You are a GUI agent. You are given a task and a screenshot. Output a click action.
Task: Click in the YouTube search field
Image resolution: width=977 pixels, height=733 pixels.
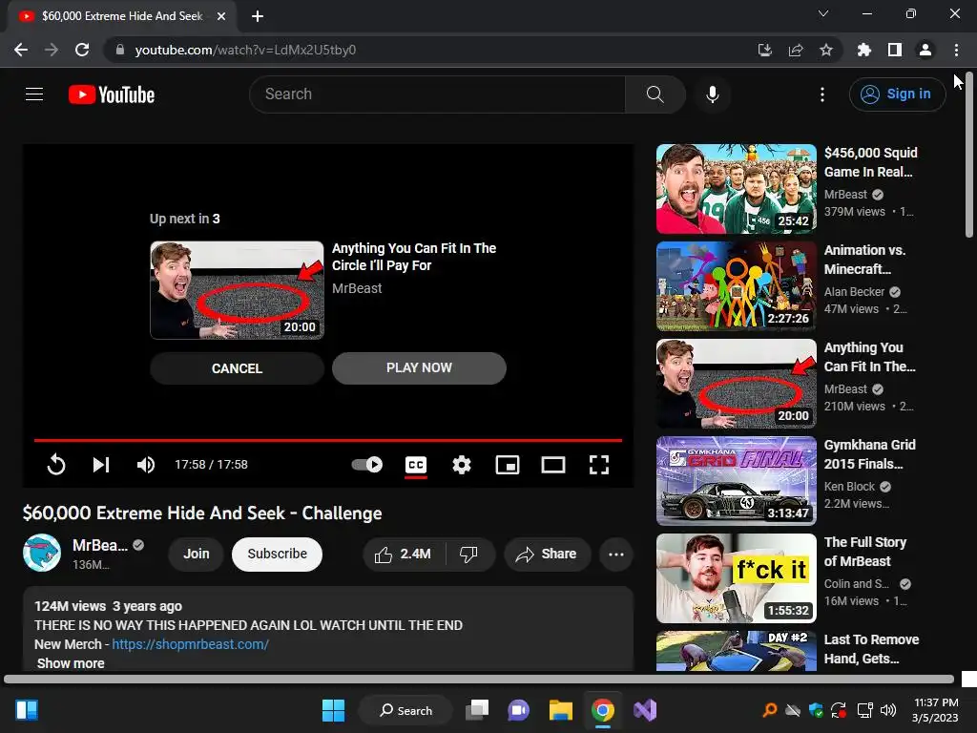click(437, 94)
